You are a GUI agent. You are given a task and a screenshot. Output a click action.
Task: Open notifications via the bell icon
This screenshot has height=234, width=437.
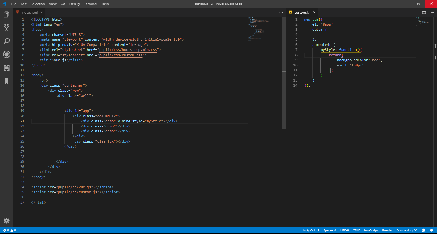tap(431, 230)
